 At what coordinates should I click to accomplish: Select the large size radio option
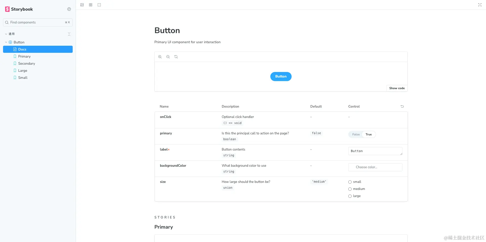(x=350, y=196)
